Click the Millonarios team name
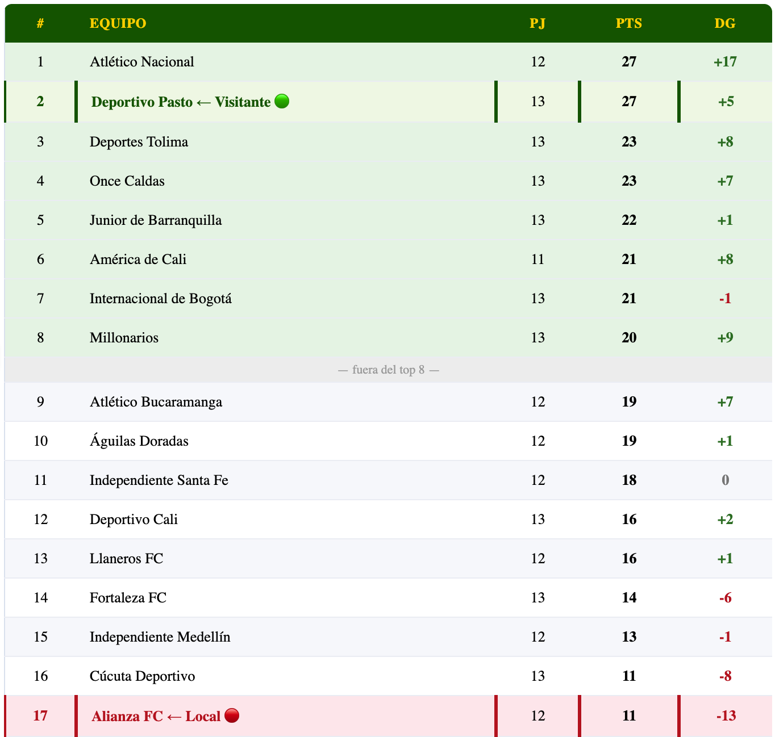This screenshot has width=775, height=737. [x=124, y=338]
